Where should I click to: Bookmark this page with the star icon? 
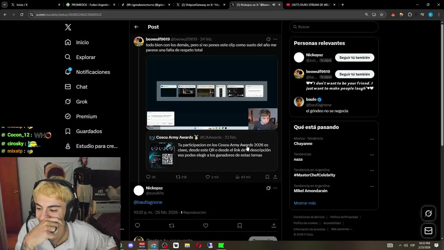(382, 15)
